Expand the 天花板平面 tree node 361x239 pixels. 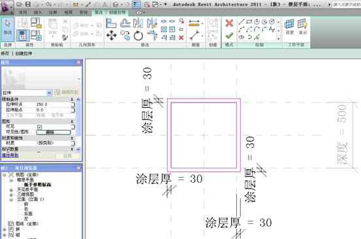11,190
